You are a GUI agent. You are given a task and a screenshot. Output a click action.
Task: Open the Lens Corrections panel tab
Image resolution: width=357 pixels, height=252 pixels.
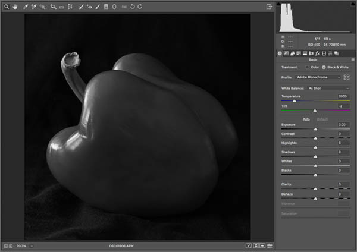pos(311,53)
